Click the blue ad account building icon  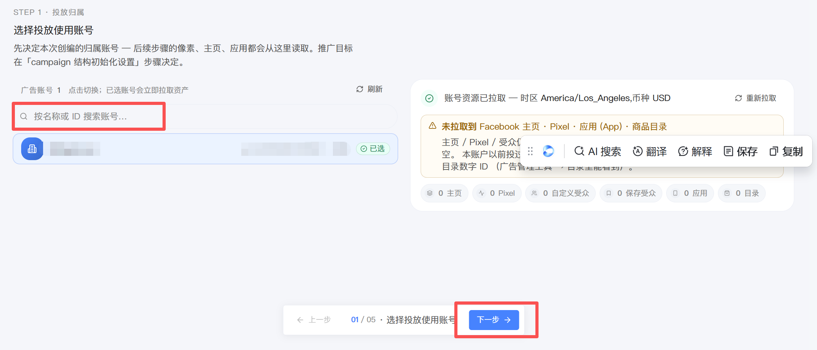[32, 149]
